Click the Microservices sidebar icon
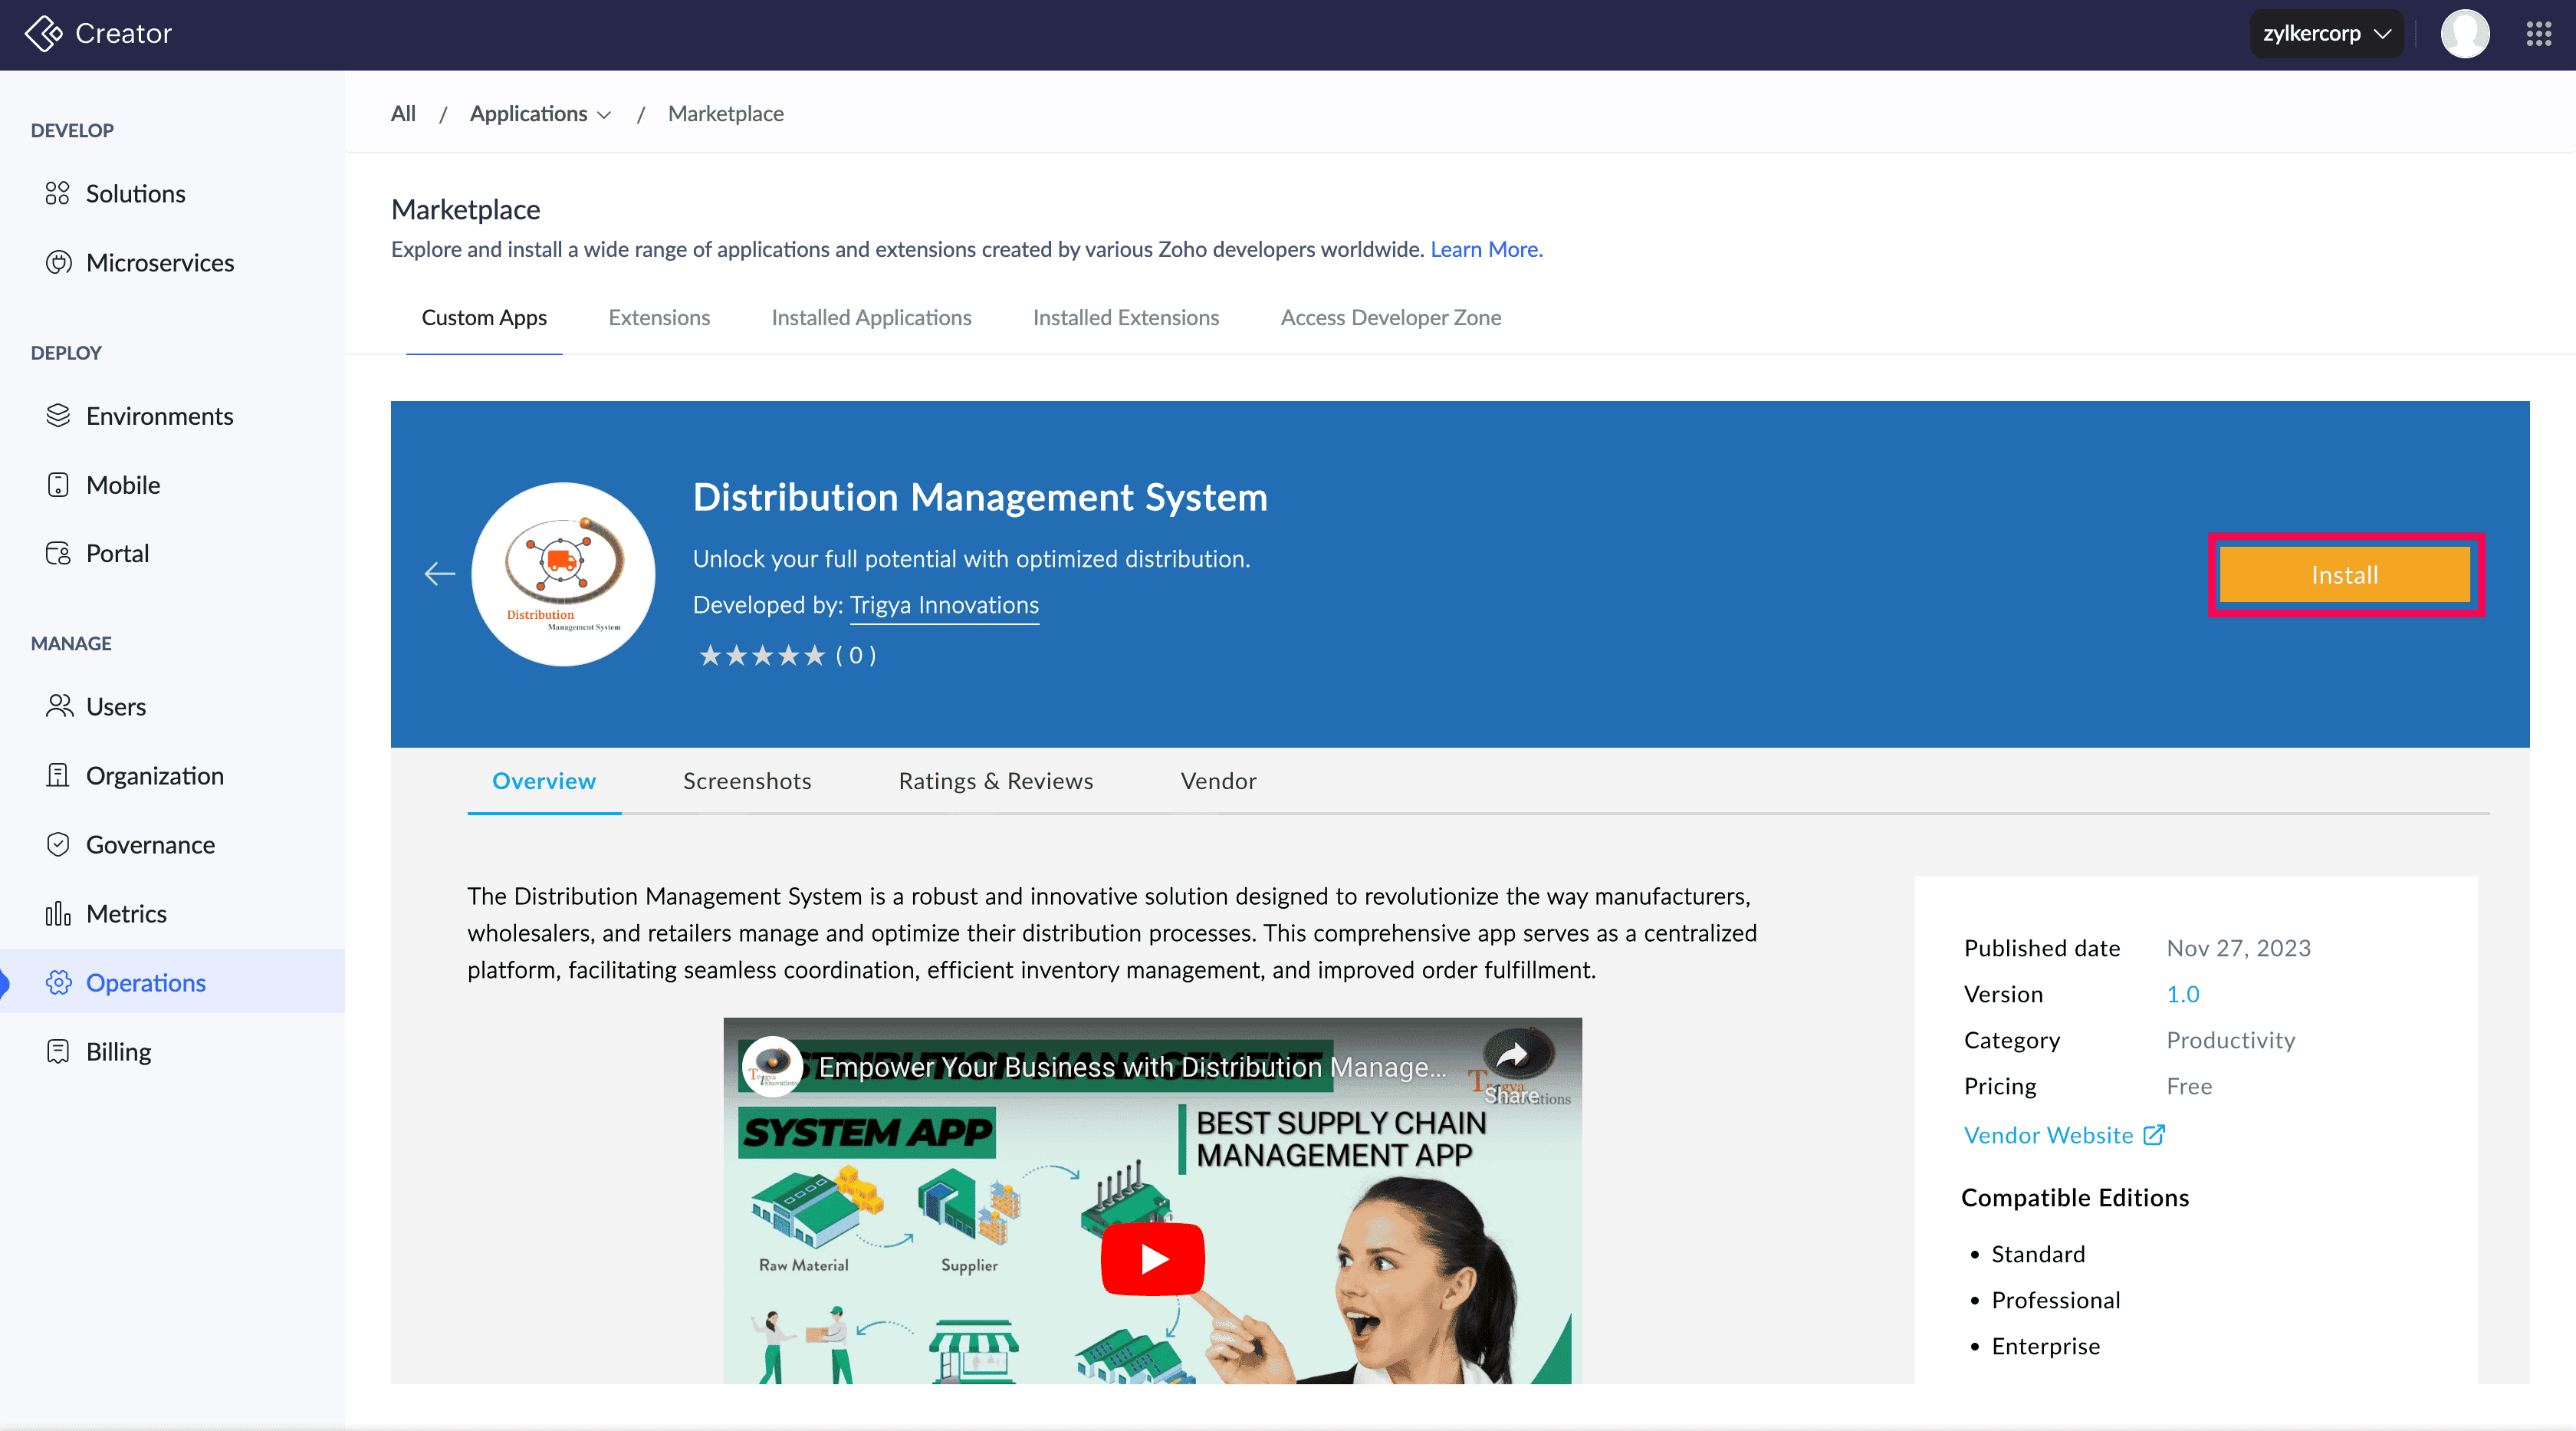2576x1431 pixels. [58, 262]
